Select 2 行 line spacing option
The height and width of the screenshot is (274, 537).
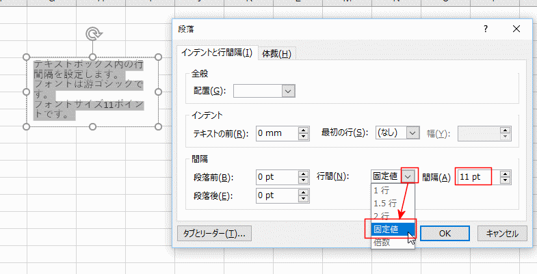393,216
